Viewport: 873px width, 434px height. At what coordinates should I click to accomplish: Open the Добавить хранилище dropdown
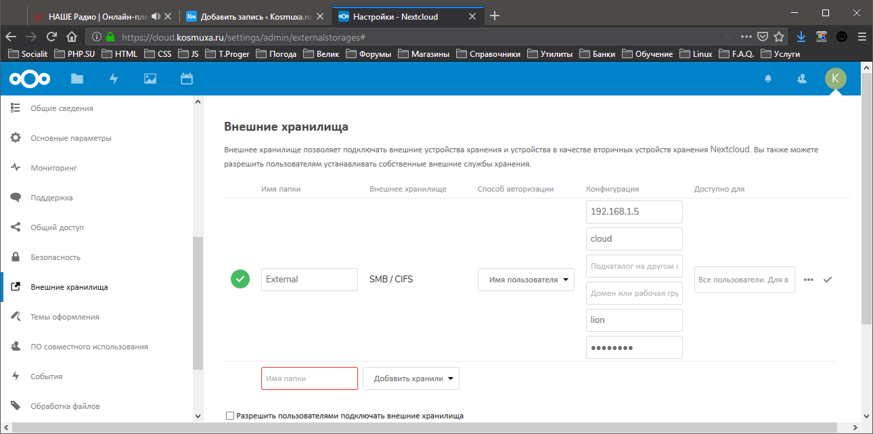click(x=411, y=378)
